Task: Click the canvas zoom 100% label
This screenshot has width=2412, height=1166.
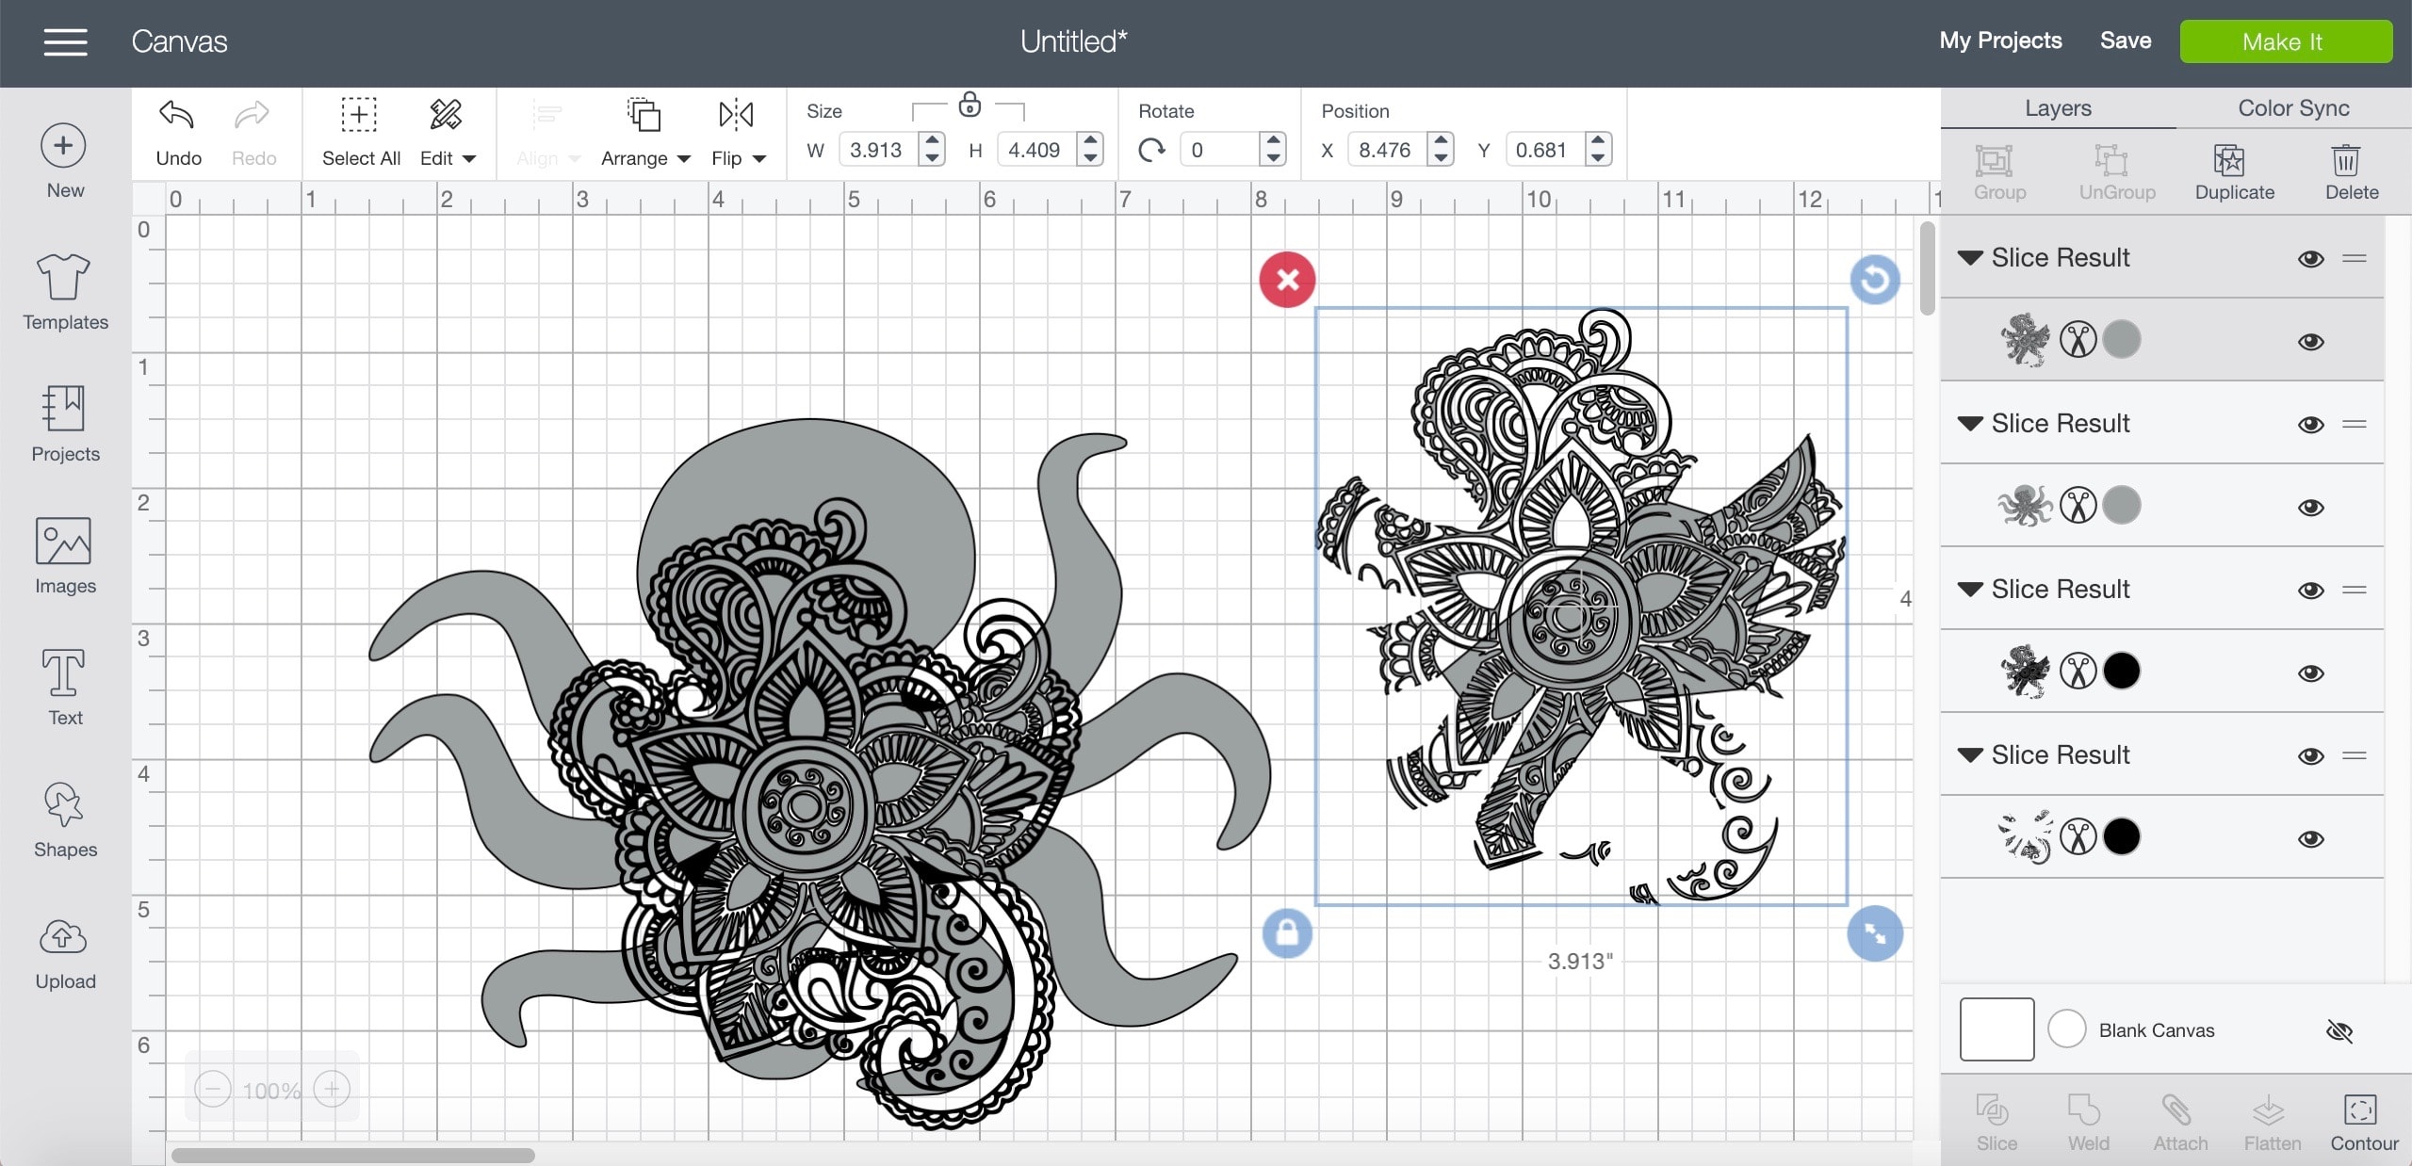Action: 271,1091
